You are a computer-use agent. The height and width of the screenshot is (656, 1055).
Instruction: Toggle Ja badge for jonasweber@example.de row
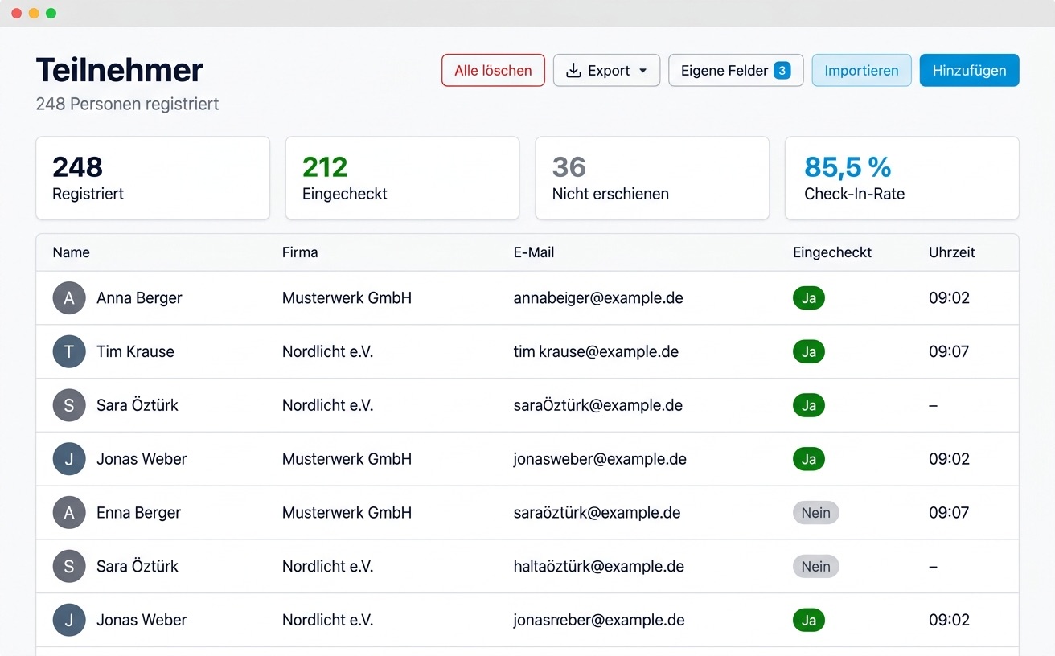coord(809,459)
